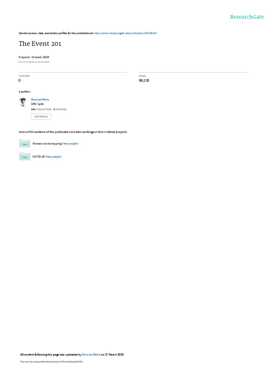Open Domina Petric's author name link under the 1 author heading

tap(40, 100)
